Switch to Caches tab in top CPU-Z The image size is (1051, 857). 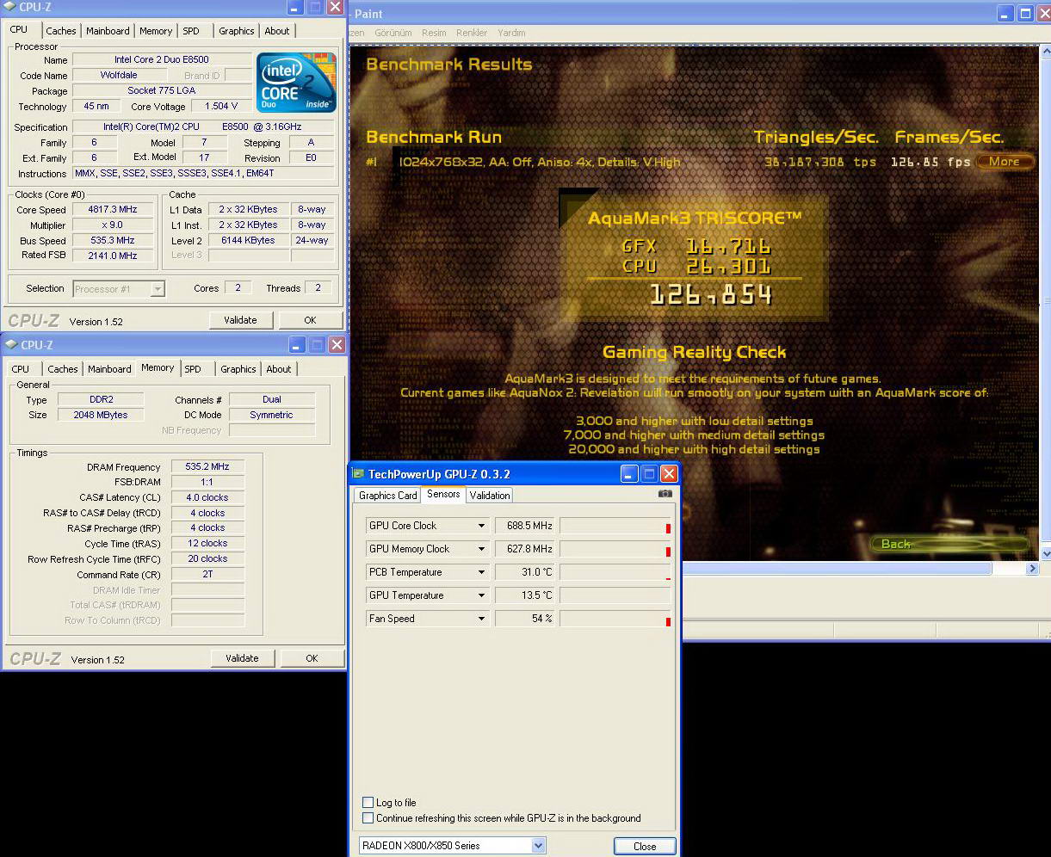pyautogui.click(x=61, y=31)
